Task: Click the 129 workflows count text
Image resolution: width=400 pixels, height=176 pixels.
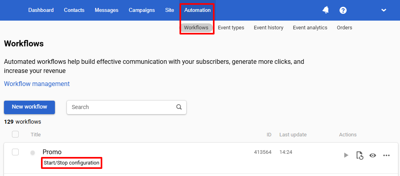Action: [22, 122]
